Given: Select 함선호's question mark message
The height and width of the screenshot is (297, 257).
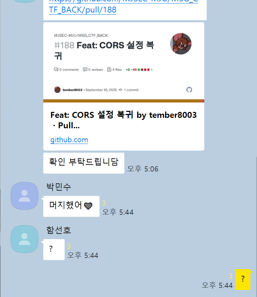Looking at the screenshot, I should click(54, 250).
